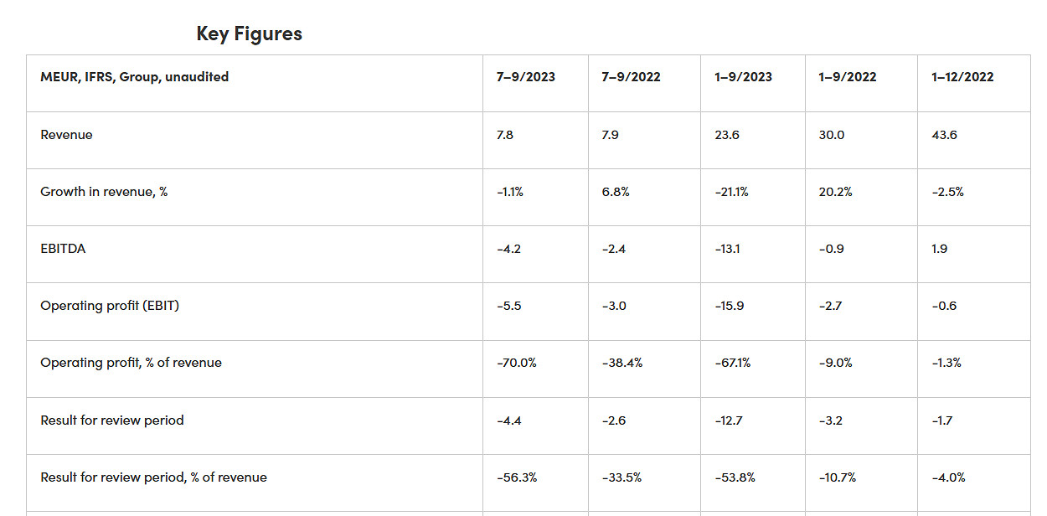Image resolution: width=1047 pixels, height=516 pixels.
Task: Click the 20.2% growth value
Action: [835, 192]
